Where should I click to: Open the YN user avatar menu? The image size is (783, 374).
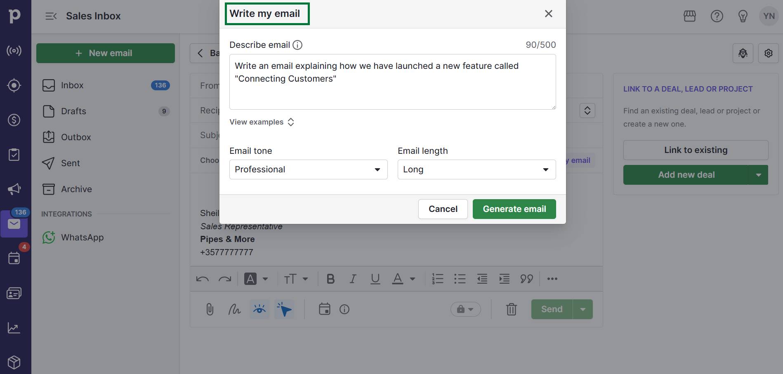769,16
